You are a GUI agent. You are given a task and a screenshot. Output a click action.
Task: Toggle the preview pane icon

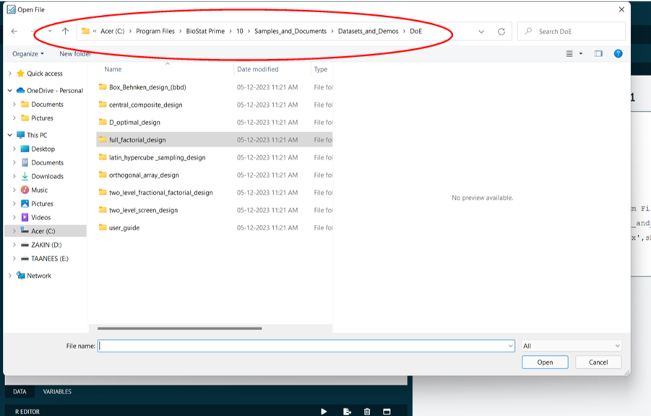(598, 53)
